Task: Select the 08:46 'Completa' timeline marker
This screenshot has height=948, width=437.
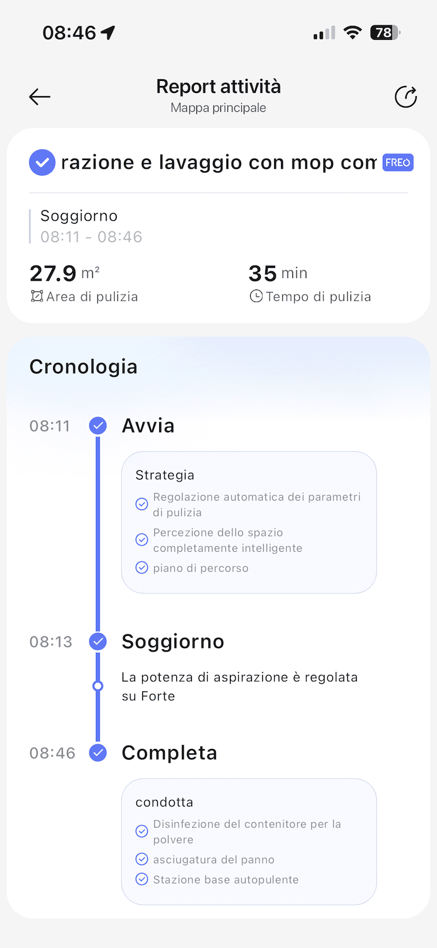Action: (98, 753)
